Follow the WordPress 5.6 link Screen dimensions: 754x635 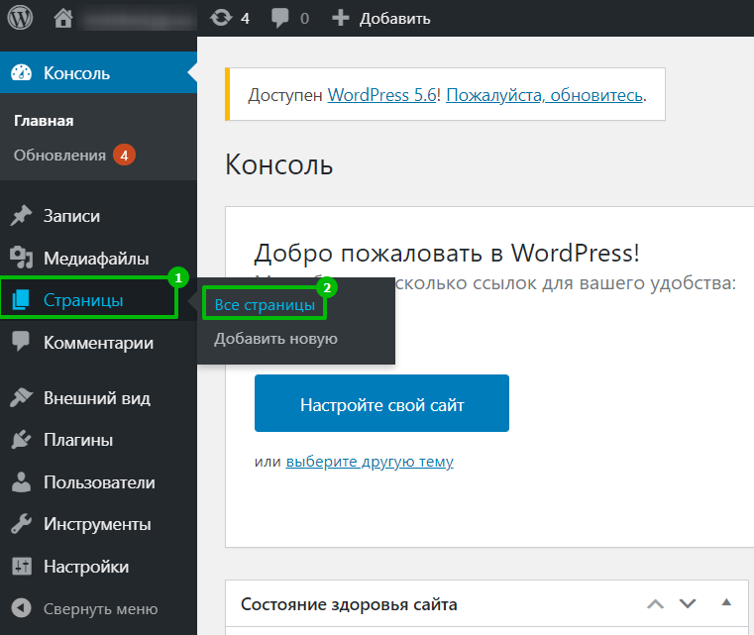[x=382, y=95]
